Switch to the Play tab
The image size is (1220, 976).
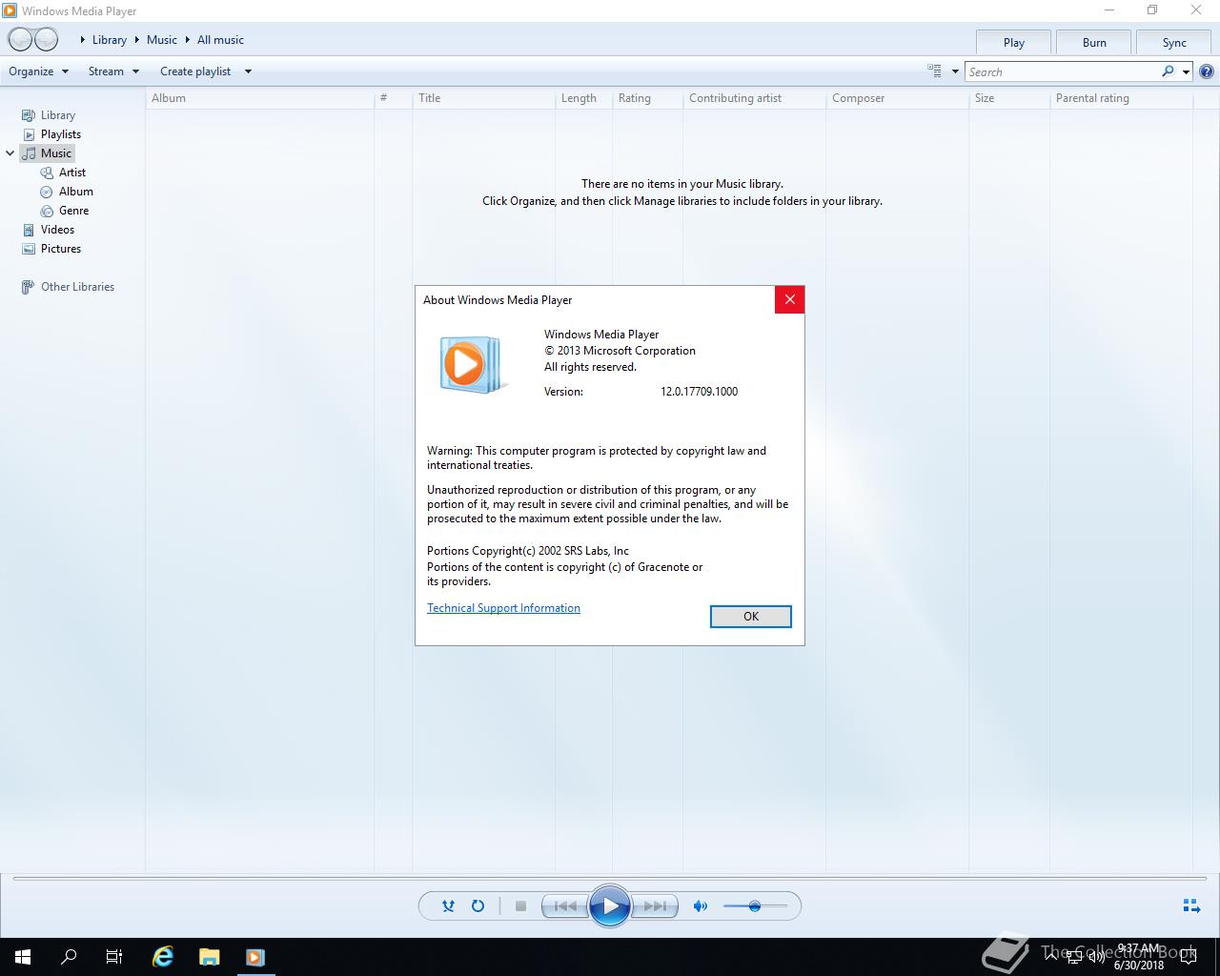(x=1014, y=43)
